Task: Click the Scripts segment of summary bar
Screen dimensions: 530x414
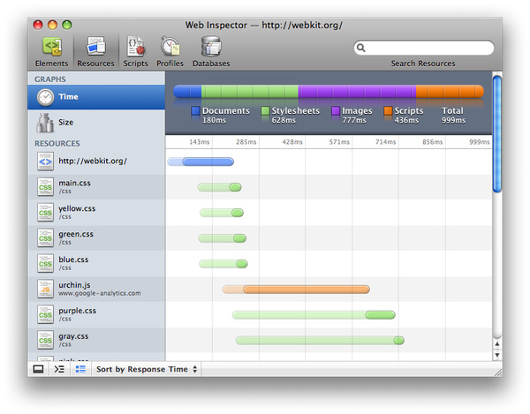Action: (x=450, y=92)
